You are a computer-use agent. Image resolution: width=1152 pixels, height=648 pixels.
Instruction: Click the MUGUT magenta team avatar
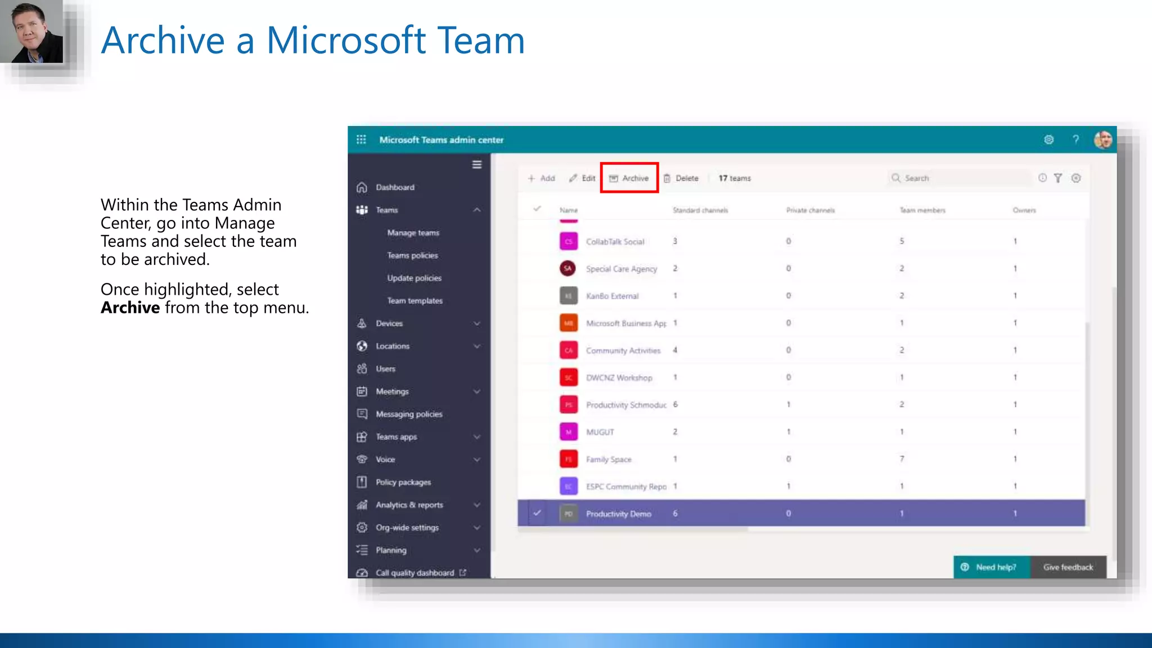coord(568,432)
